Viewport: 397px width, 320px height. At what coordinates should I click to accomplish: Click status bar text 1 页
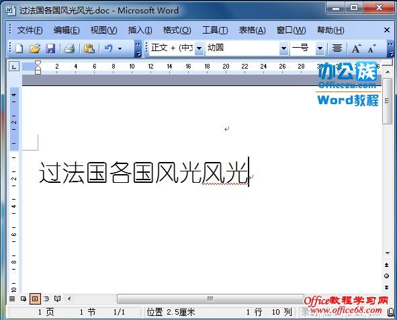click(x=46, y=312)
